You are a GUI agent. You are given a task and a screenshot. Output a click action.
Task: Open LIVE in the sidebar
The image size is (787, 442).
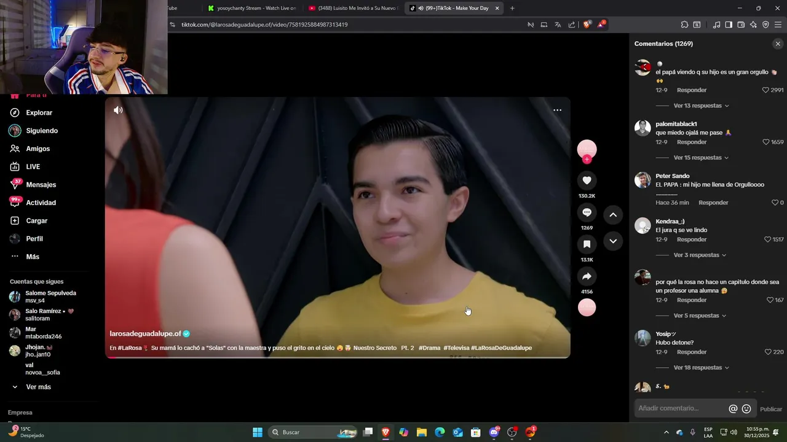click(33, 167)
